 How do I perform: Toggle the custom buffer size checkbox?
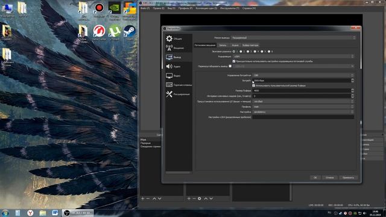[253, 86]
